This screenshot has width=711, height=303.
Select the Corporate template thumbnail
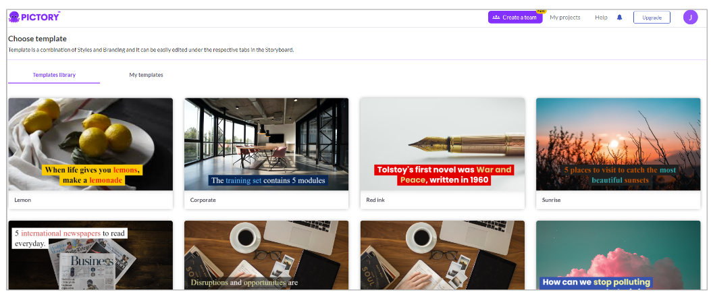(266, 144)
